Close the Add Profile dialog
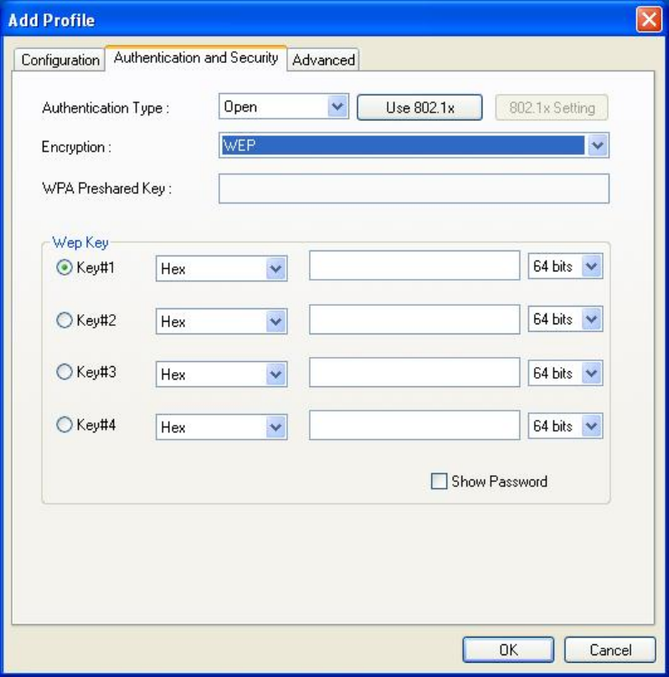This screenshot has height=677, width=669. [649, 19]
